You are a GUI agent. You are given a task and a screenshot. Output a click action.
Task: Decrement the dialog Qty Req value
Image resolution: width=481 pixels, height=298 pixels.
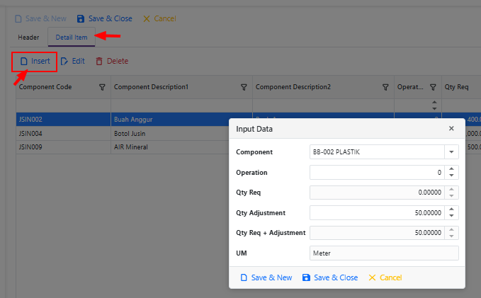click(451, 195)
